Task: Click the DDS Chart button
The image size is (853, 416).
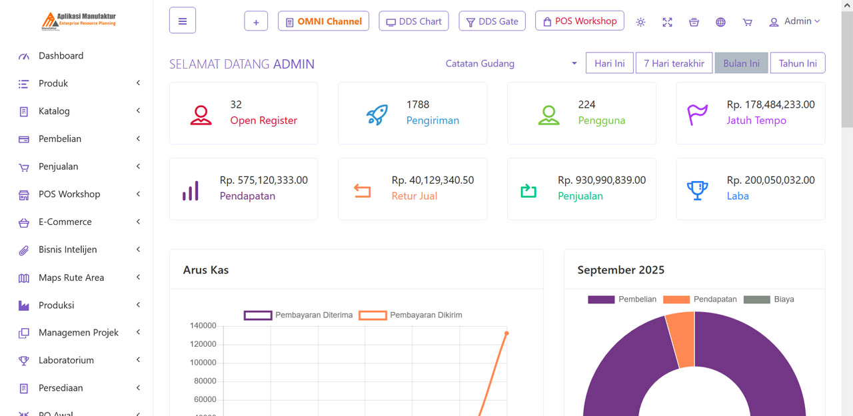Action: point(413,21)
